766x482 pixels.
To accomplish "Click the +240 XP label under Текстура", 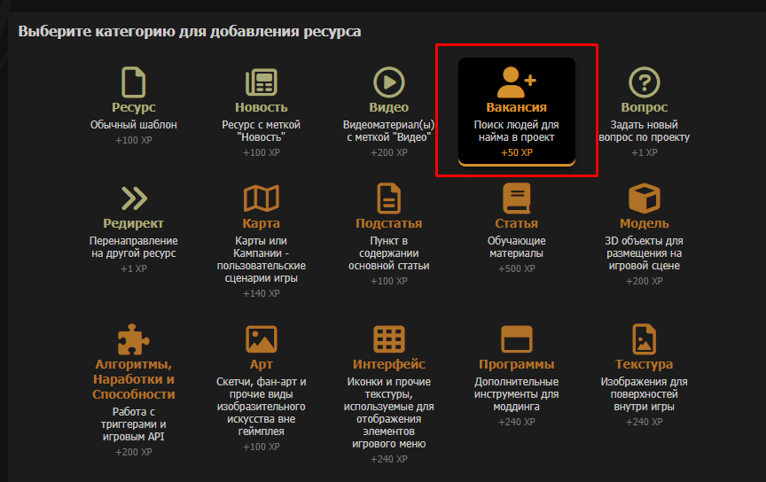I will (644, 423).
